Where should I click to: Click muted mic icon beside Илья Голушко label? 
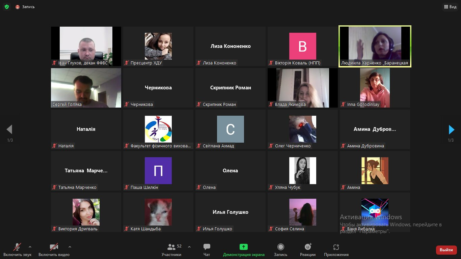(199, 229)
